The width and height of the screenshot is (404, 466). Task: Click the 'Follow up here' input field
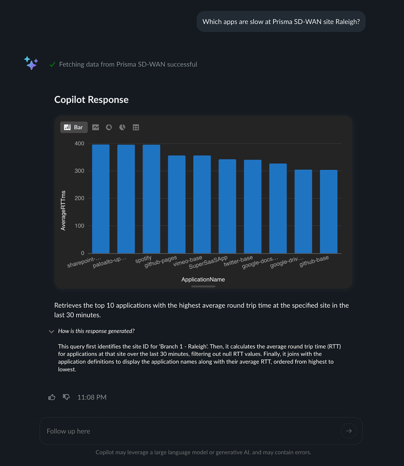tap(140, 431)
